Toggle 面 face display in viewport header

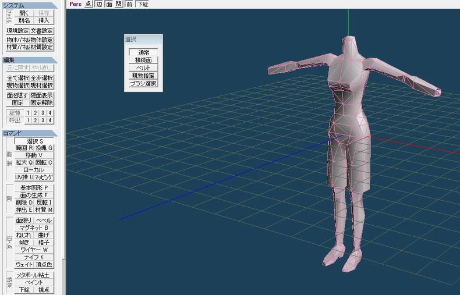(109, 4)
